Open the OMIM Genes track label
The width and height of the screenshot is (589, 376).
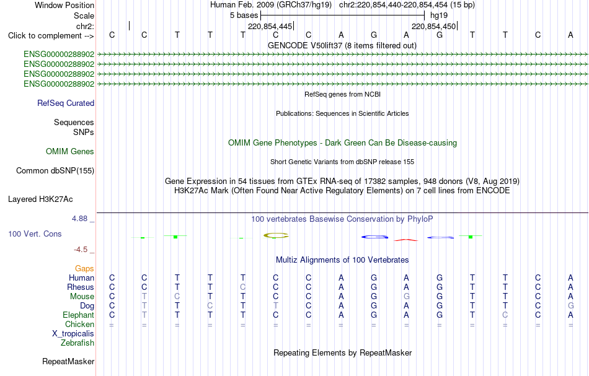(70, 152)
